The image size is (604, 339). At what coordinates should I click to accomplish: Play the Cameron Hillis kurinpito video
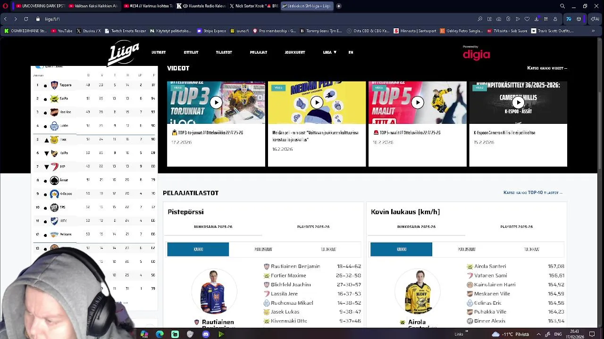(518, 103)
